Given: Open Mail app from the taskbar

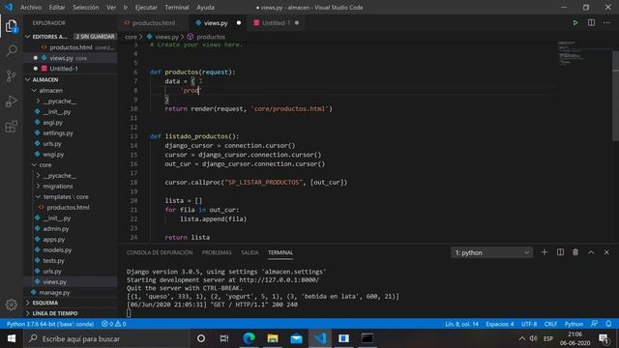Looking at the screenshot, I should coord(296,338).
